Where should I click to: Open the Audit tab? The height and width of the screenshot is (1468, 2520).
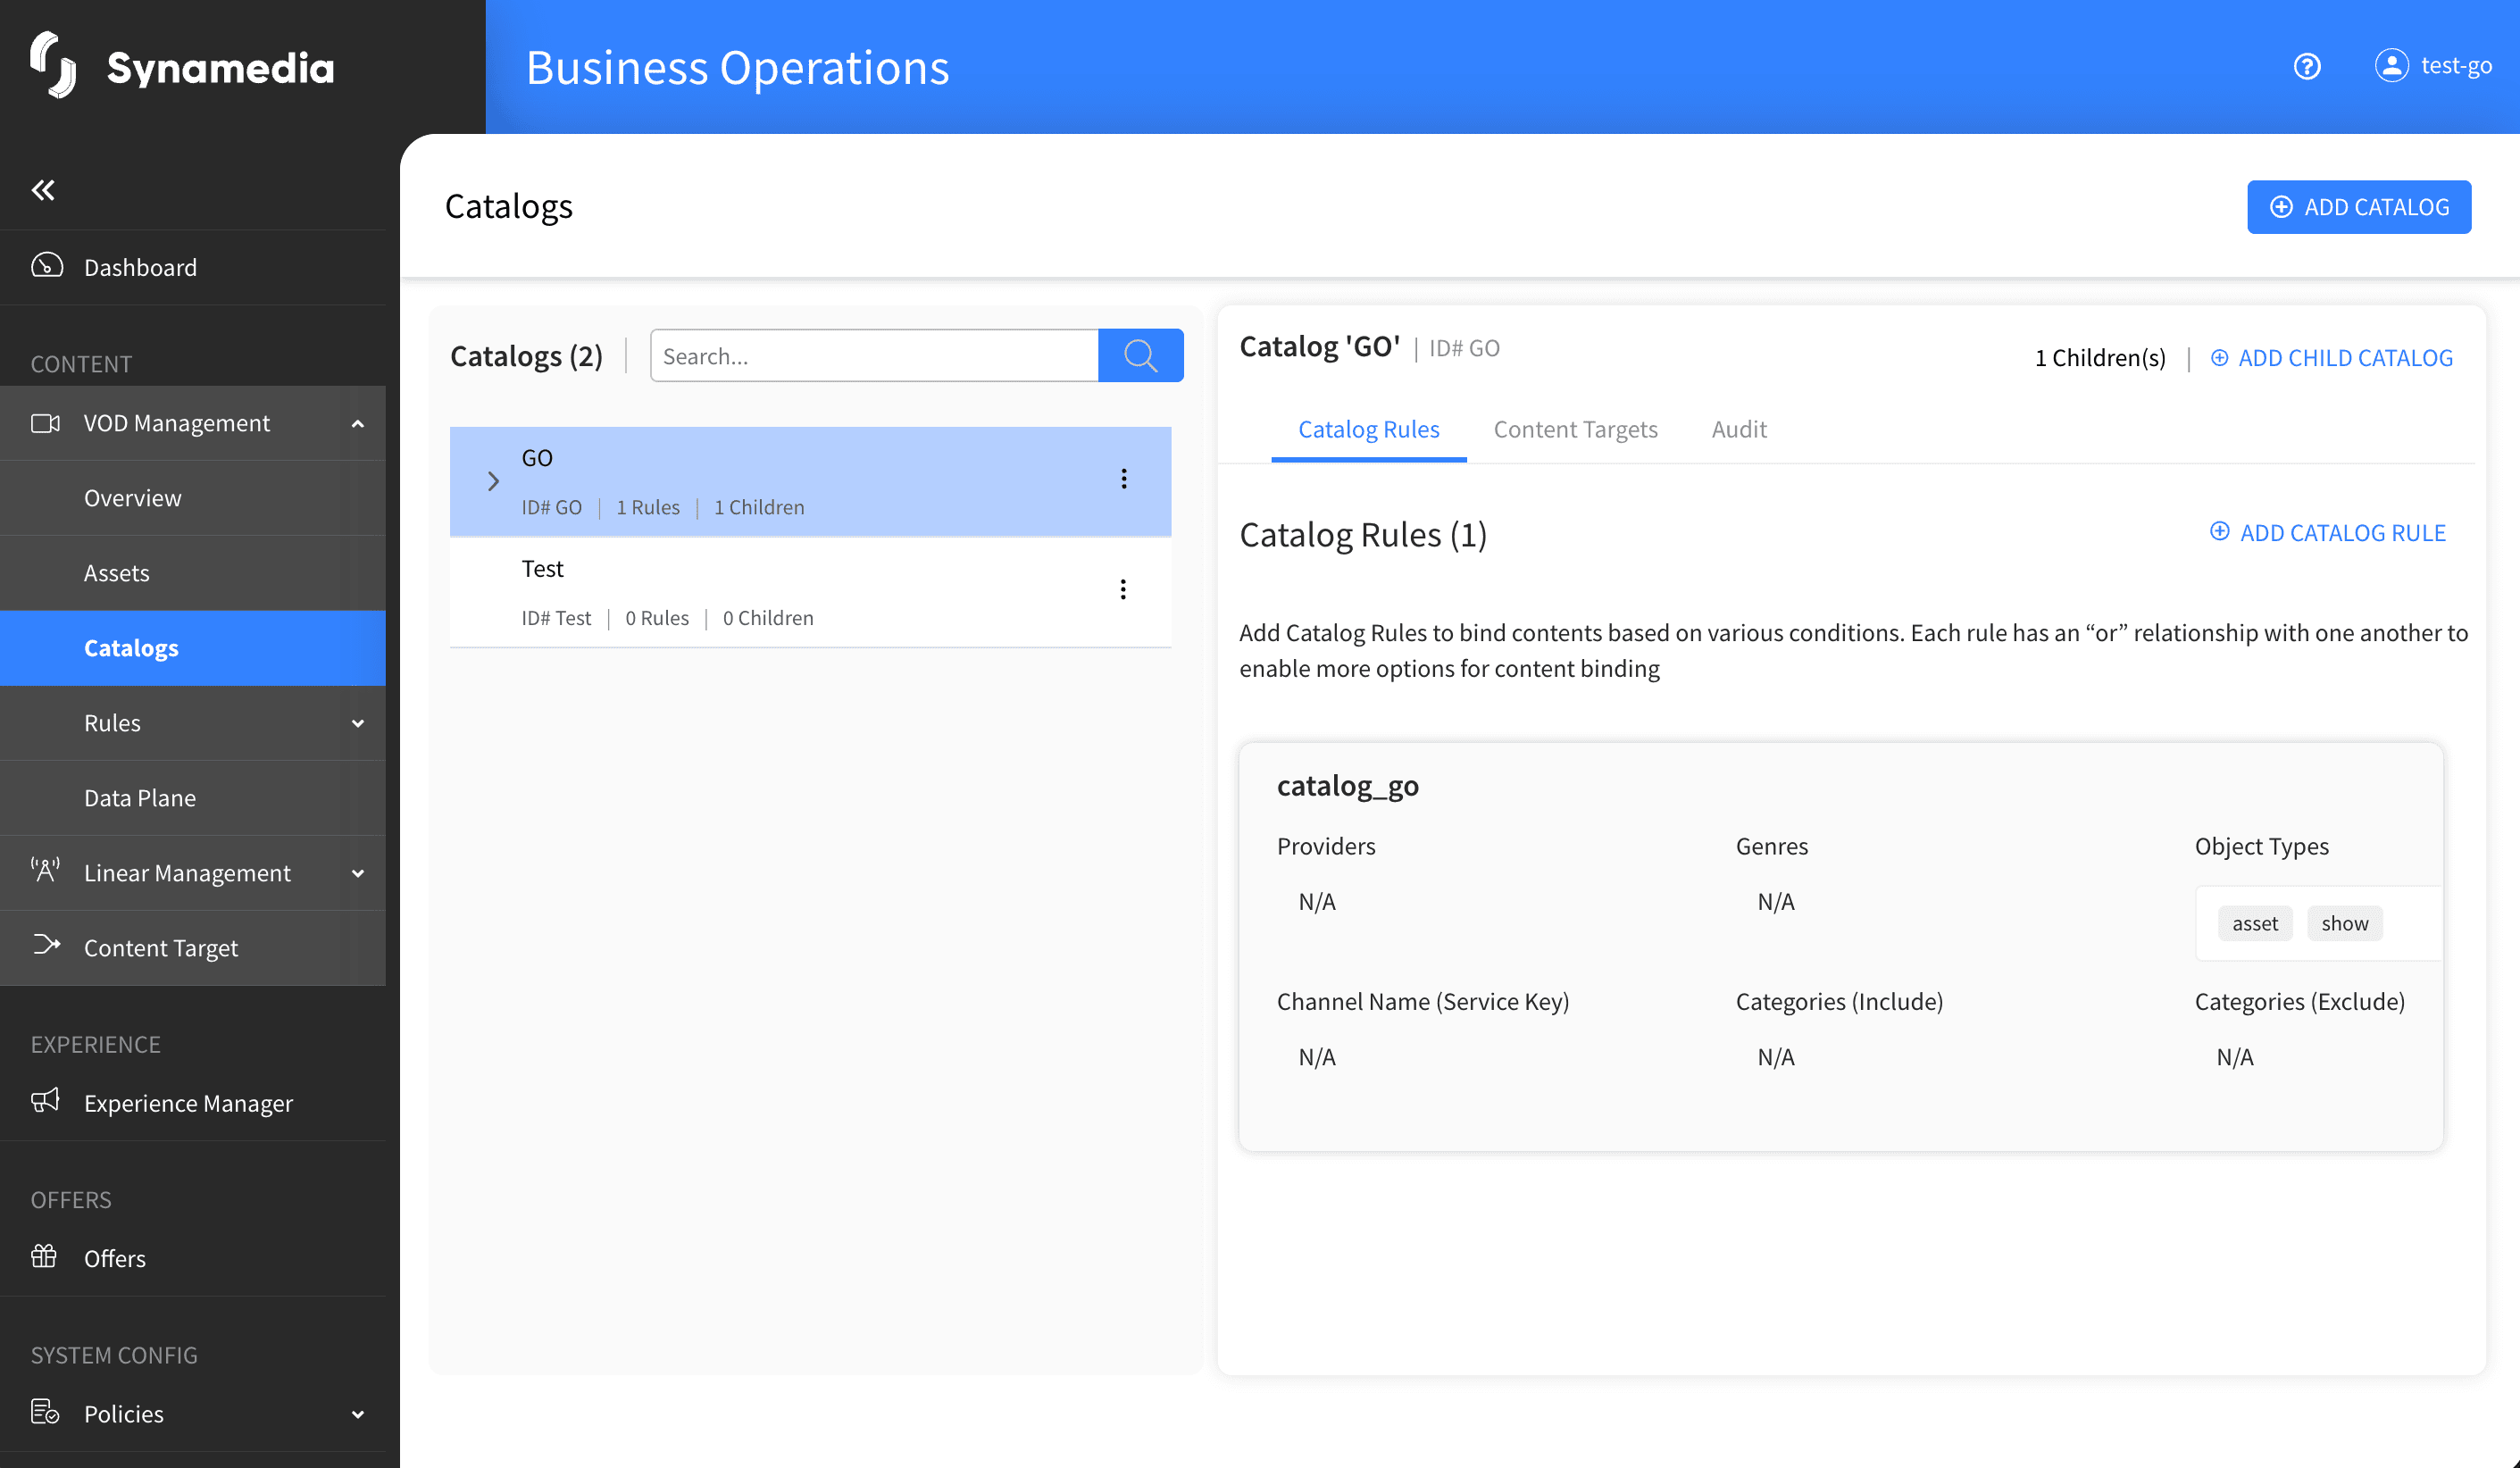click(1739, 429)
